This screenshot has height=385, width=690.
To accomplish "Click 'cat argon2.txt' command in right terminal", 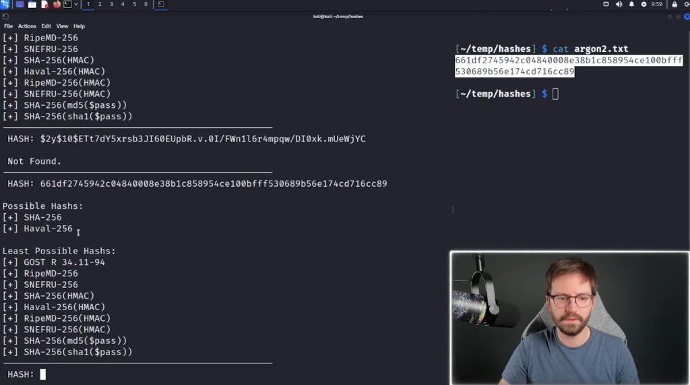I will (590, 49).
